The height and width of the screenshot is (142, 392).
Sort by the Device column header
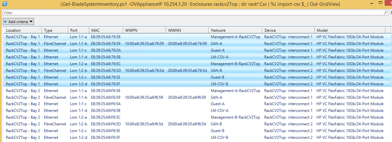288,30
